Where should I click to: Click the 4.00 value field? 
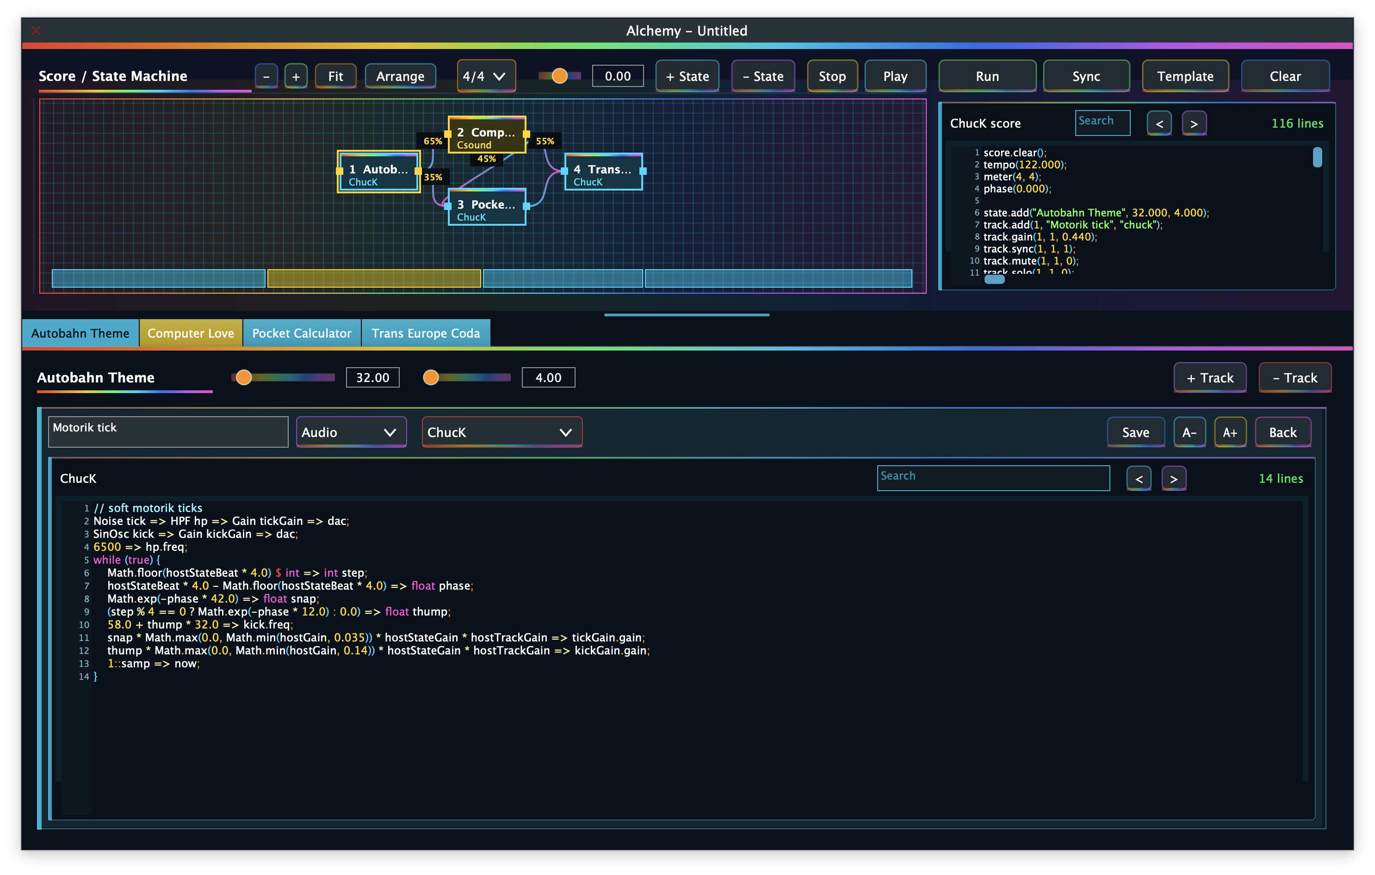pyautogui.click(x=548, y=377)
